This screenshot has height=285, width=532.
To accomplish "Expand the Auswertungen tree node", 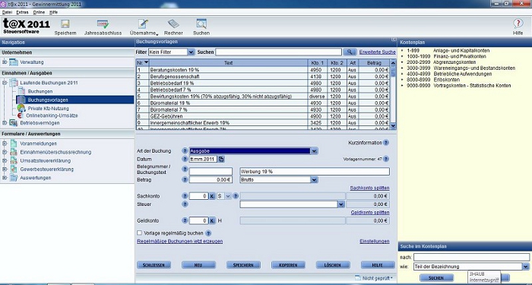I will (5, 177).
